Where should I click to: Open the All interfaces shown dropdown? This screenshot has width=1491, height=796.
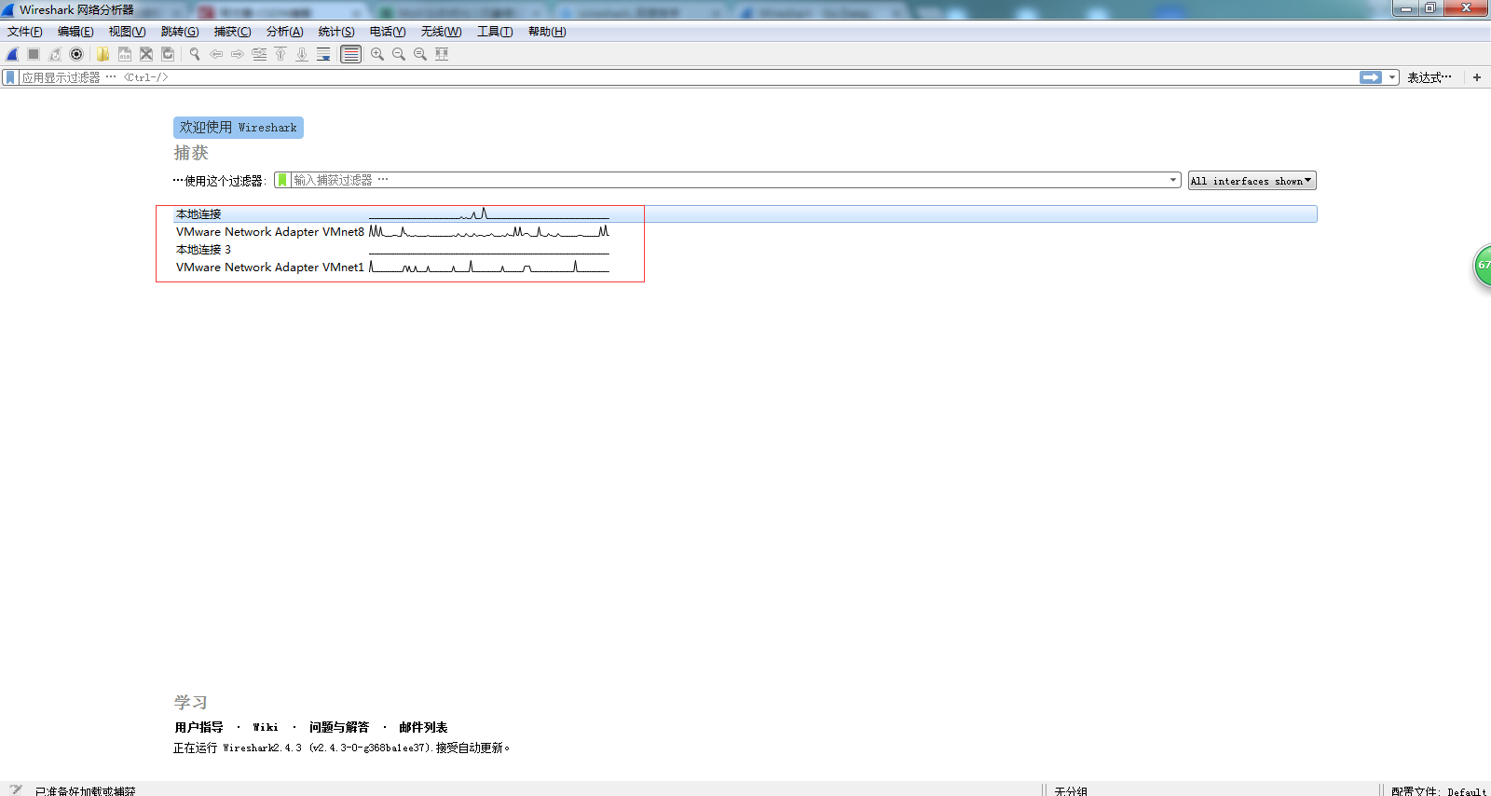coord(1252,181)
